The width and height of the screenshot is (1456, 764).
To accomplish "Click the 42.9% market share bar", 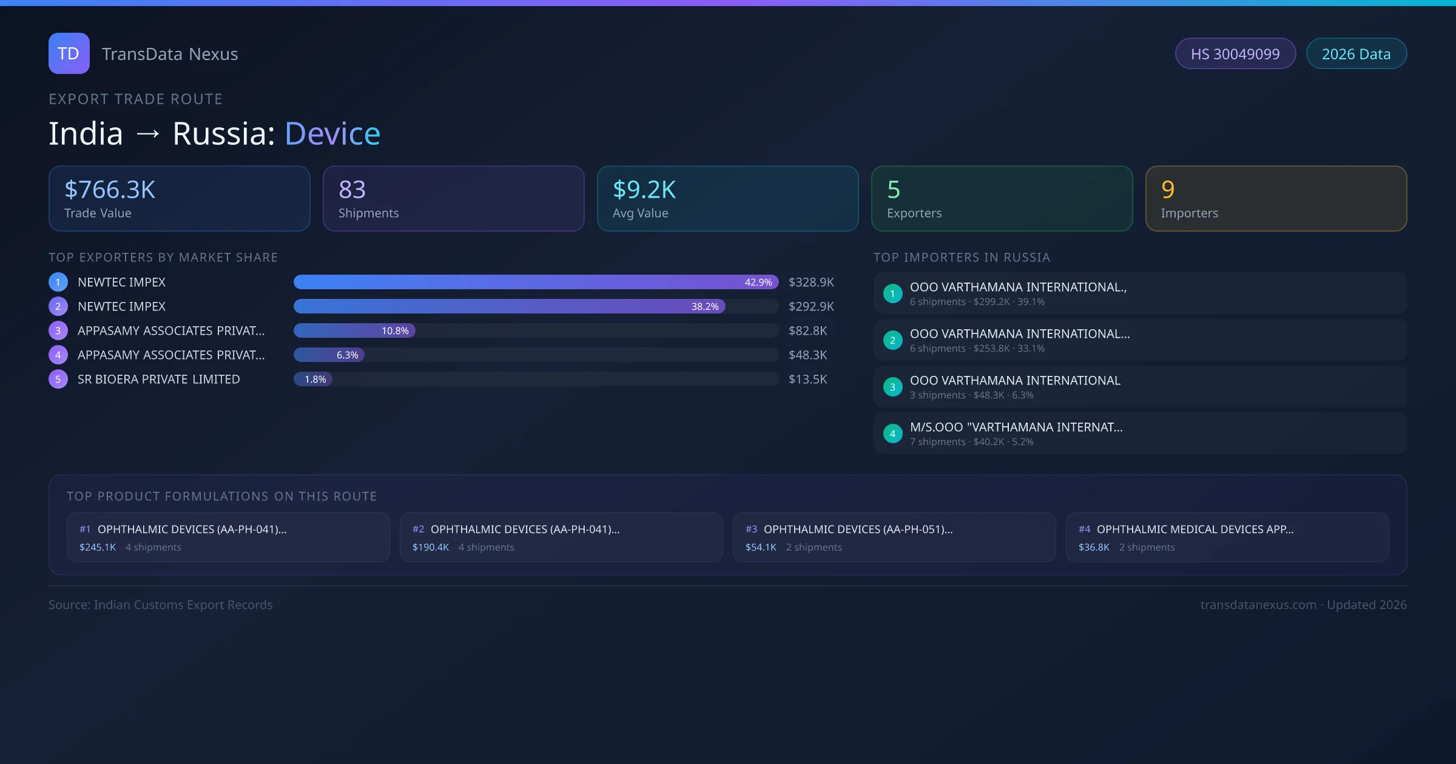I will 535,282.
